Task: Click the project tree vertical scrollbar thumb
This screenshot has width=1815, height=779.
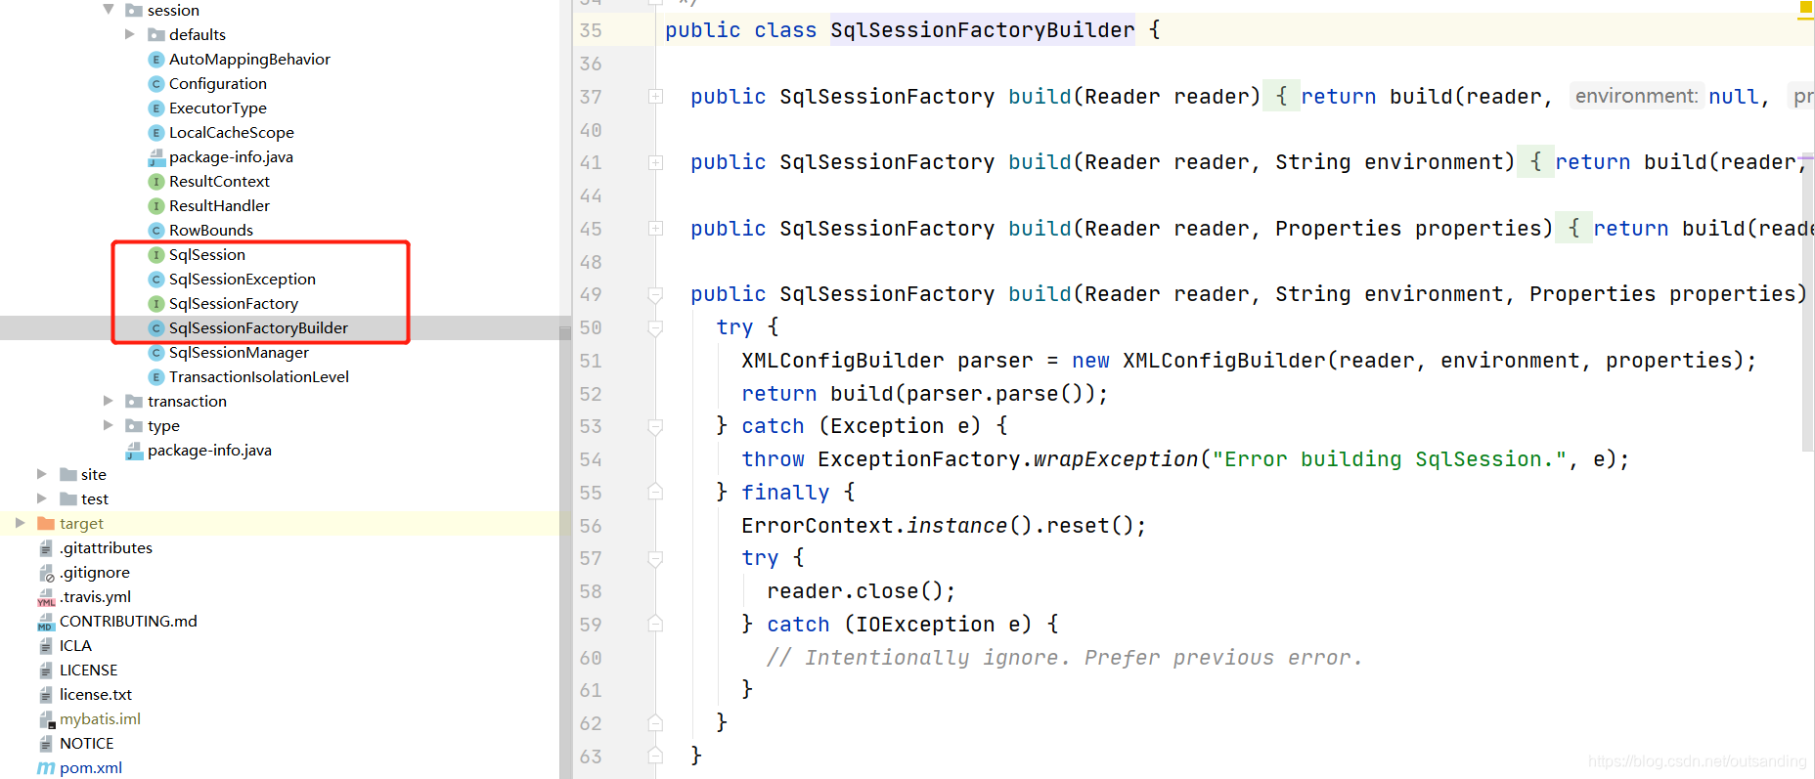Action: (x=565, y=332)
